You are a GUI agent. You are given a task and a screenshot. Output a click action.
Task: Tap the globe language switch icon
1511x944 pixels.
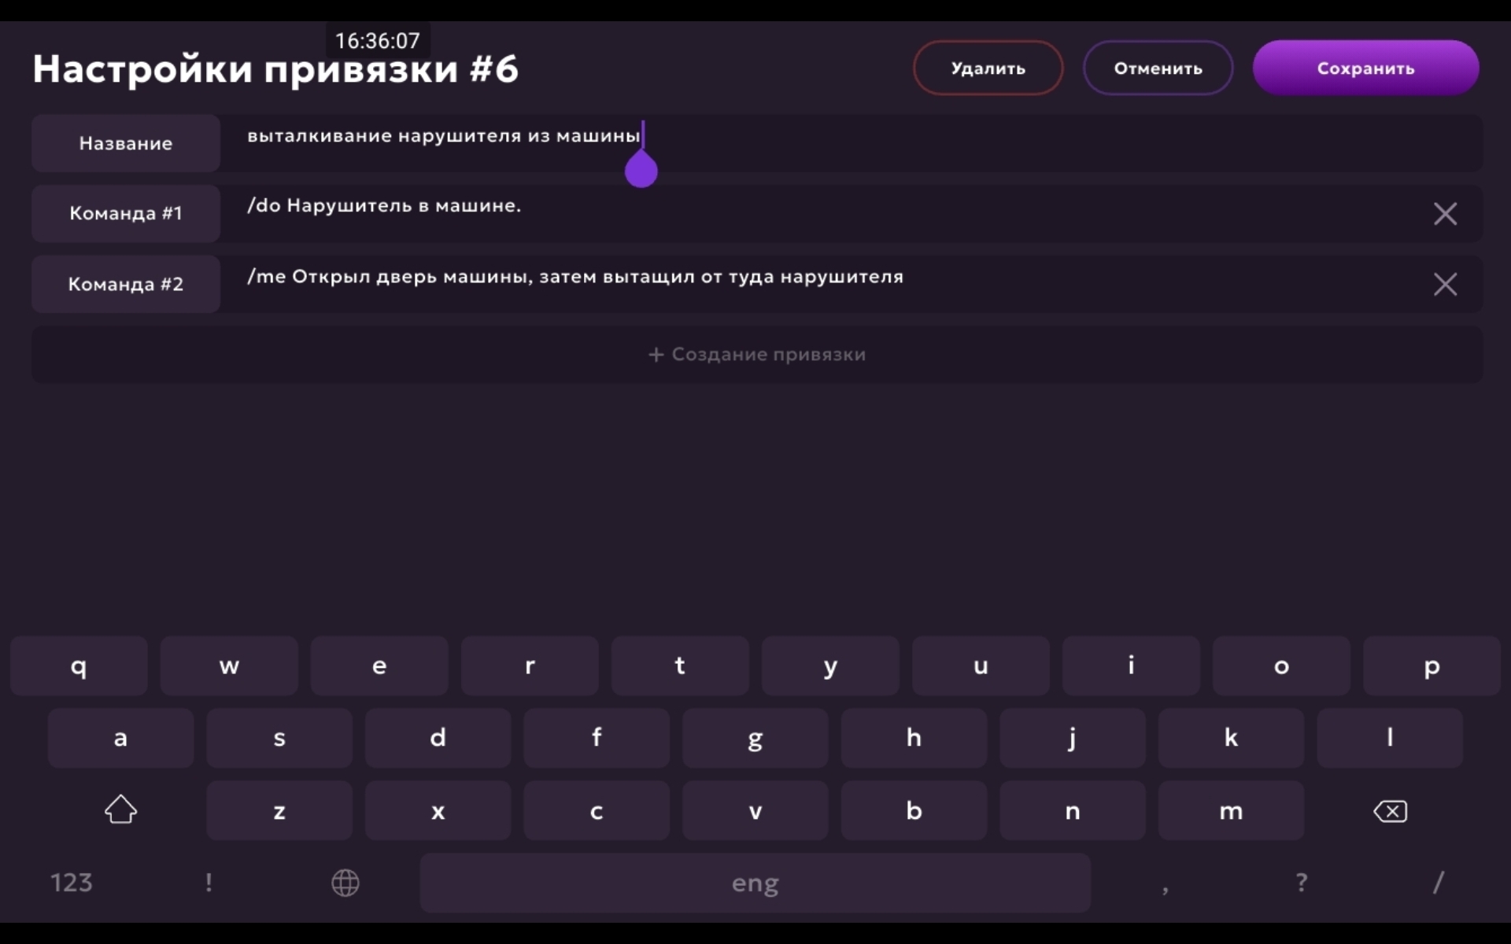345,883
